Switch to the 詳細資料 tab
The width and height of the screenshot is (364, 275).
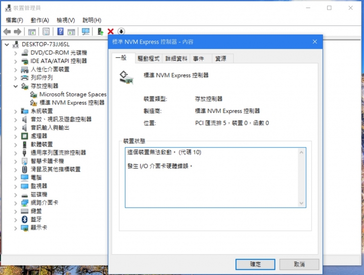point(176,59)
